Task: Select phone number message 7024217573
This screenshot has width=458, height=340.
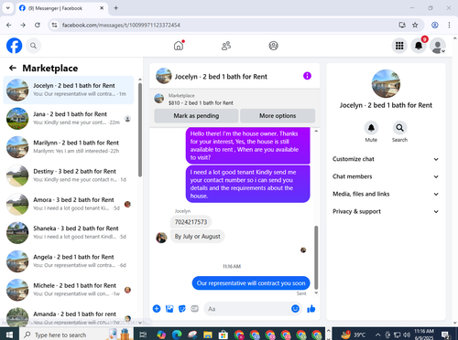Action: [x=191, y=222]
